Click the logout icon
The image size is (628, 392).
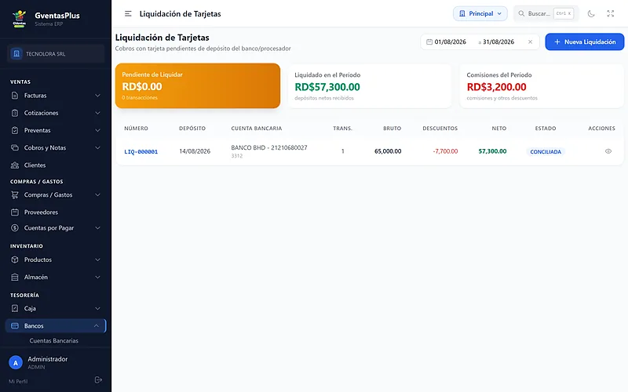coord(98,379)
